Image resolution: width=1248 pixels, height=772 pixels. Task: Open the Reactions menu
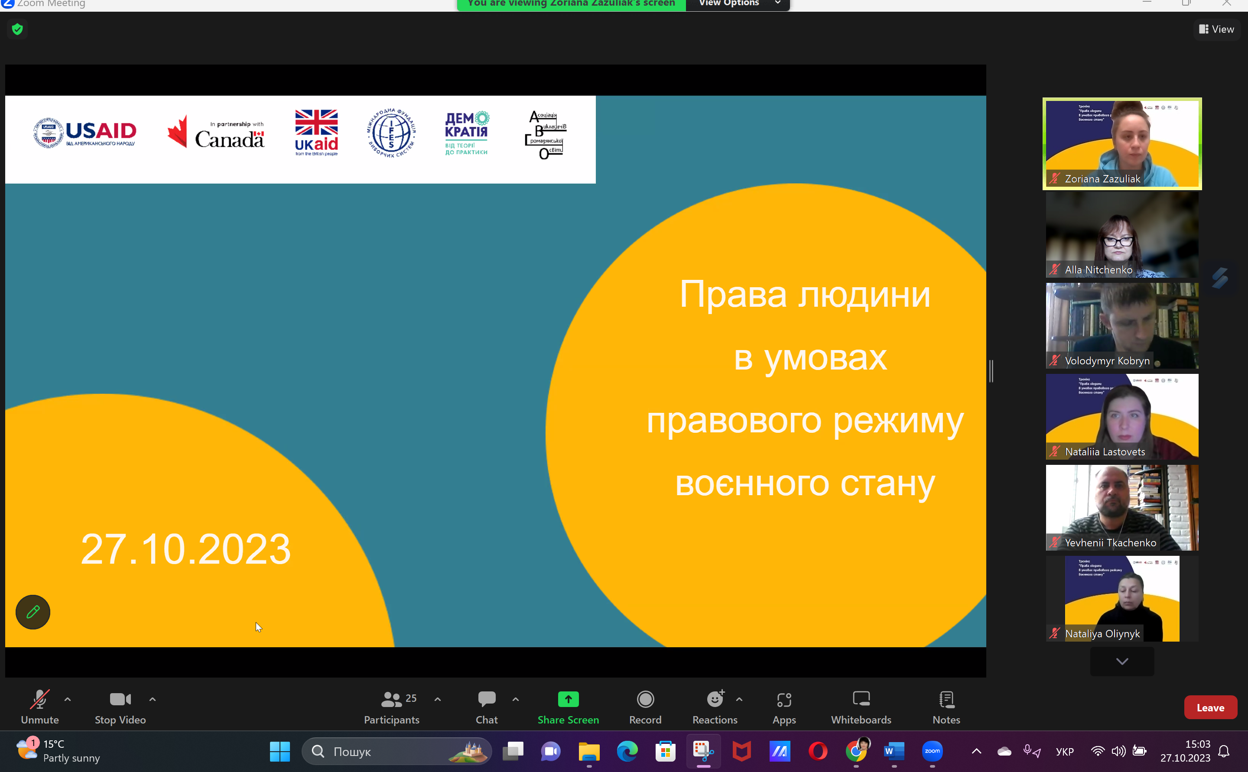pyautogui.click(x=715, y=707)
